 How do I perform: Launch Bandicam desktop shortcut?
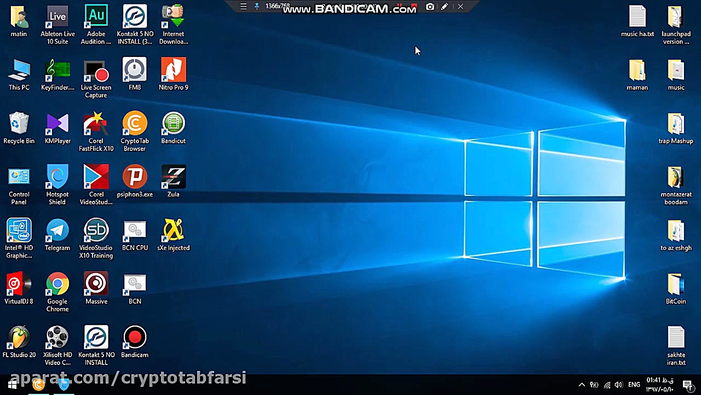coord(135,342)
